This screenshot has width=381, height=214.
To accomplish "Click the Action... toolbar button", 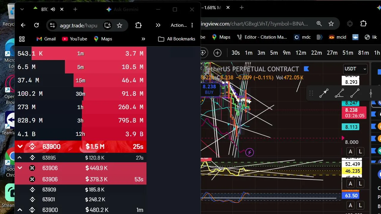I will coord(179,25).
